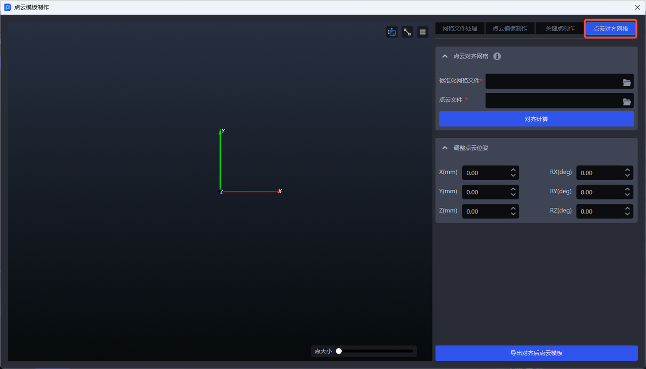Image resolution: width=646 pixels, height=369 pixels.
Task: Browse folder for 标准化网格文件
Action: (627, 82)
